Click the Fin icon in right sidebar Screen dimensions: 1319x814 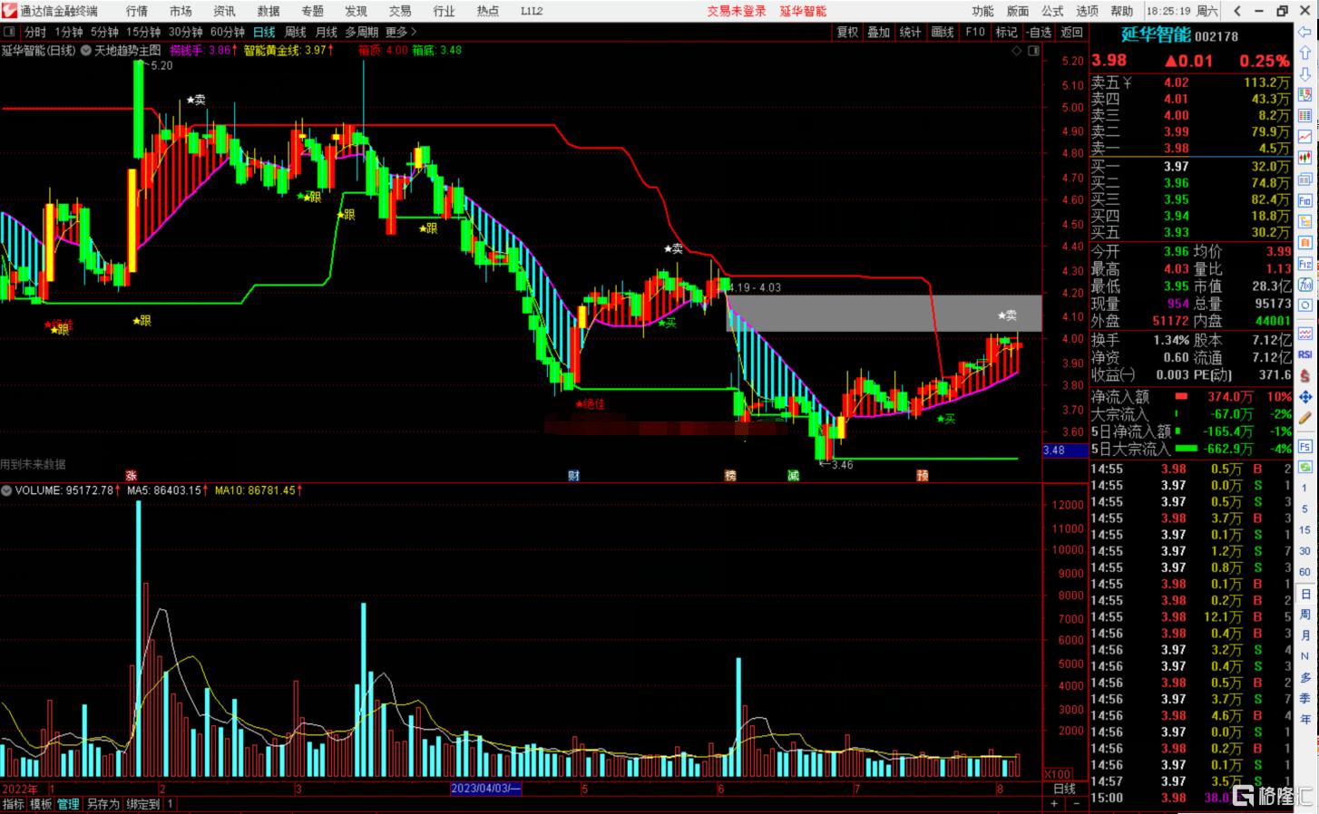point(1305,201)
